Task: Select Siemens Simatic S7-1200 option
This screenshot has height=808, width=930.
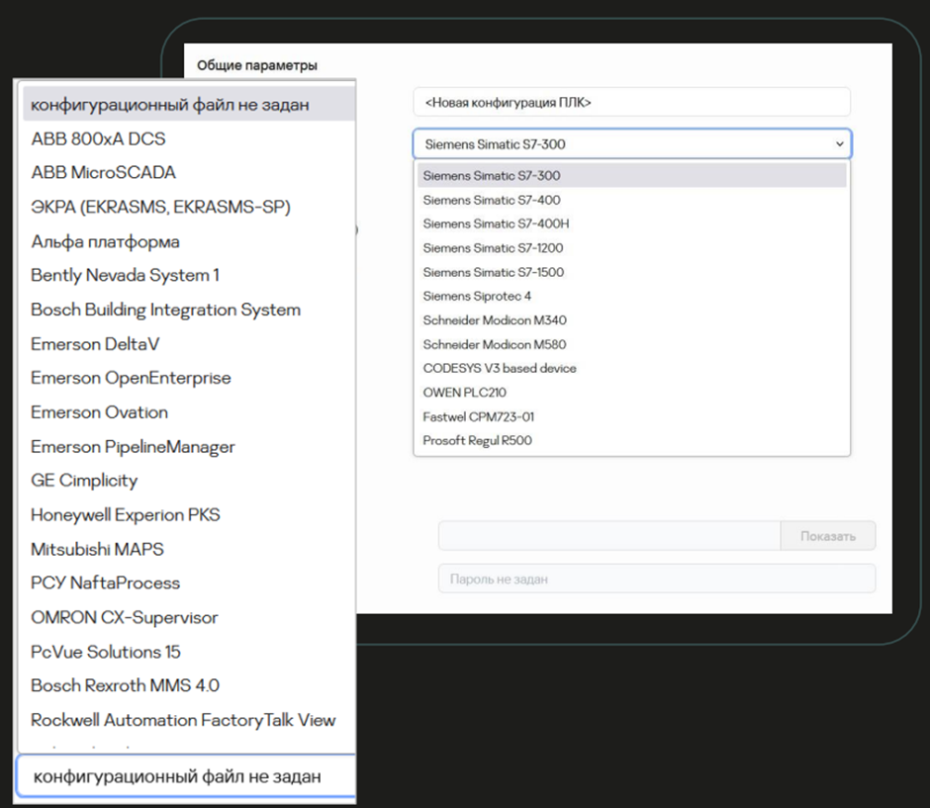Action: tap(494, 248)
